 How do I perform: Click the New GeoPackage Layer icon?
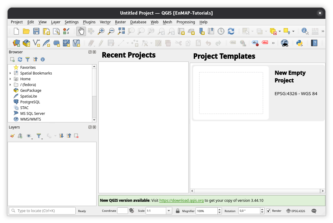click(26, 43)
